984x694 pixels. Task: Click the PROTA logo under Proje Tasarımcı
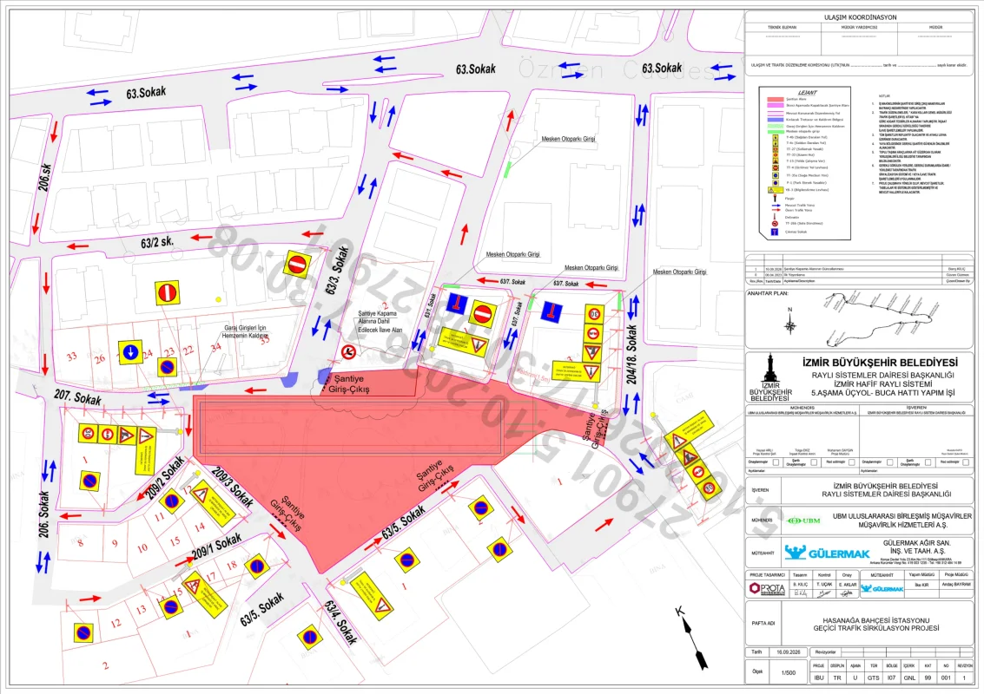(766, 589)
